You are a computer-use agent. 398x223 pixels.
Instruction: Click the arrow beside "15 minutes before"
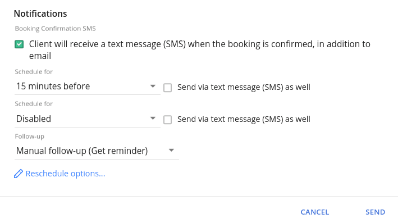tap(153, 86)
